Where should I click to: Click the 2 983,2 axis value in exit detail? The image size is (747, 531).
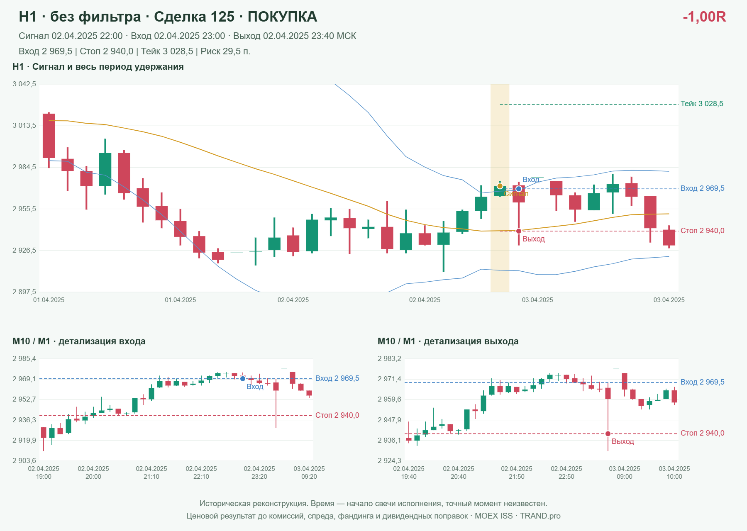coord(390,359)
